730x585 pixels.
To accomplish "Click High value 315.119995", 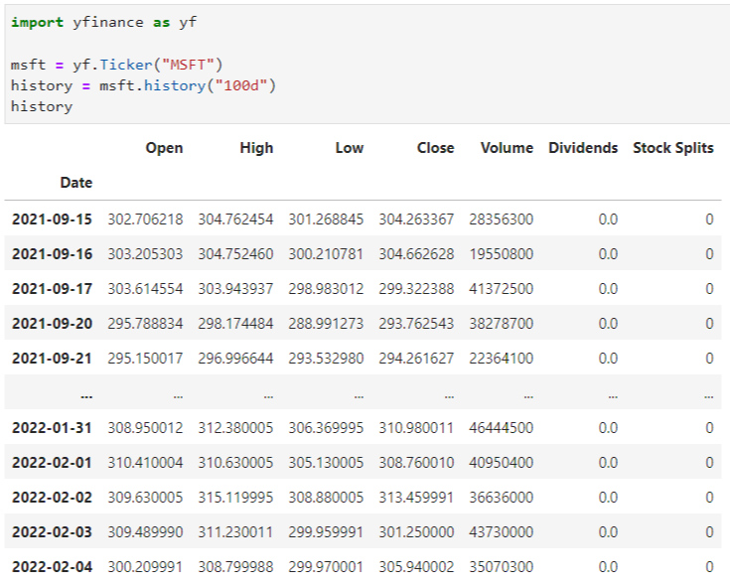I will click(x=235, y=498).
